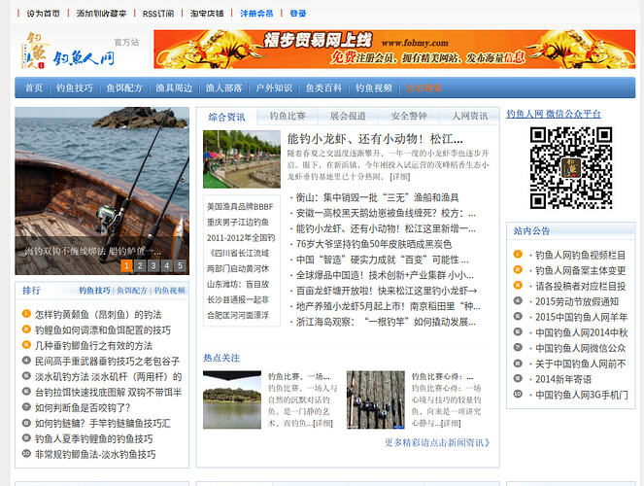This screenshot has width=644, height=486.
Task: Go to slide 2 of the carousel
Action: click(140, 265)
